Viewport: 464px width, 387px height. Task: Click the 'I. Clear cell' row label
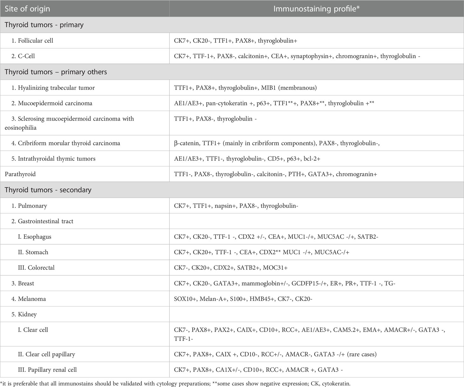pyautogui.click(x=33, y=330)
